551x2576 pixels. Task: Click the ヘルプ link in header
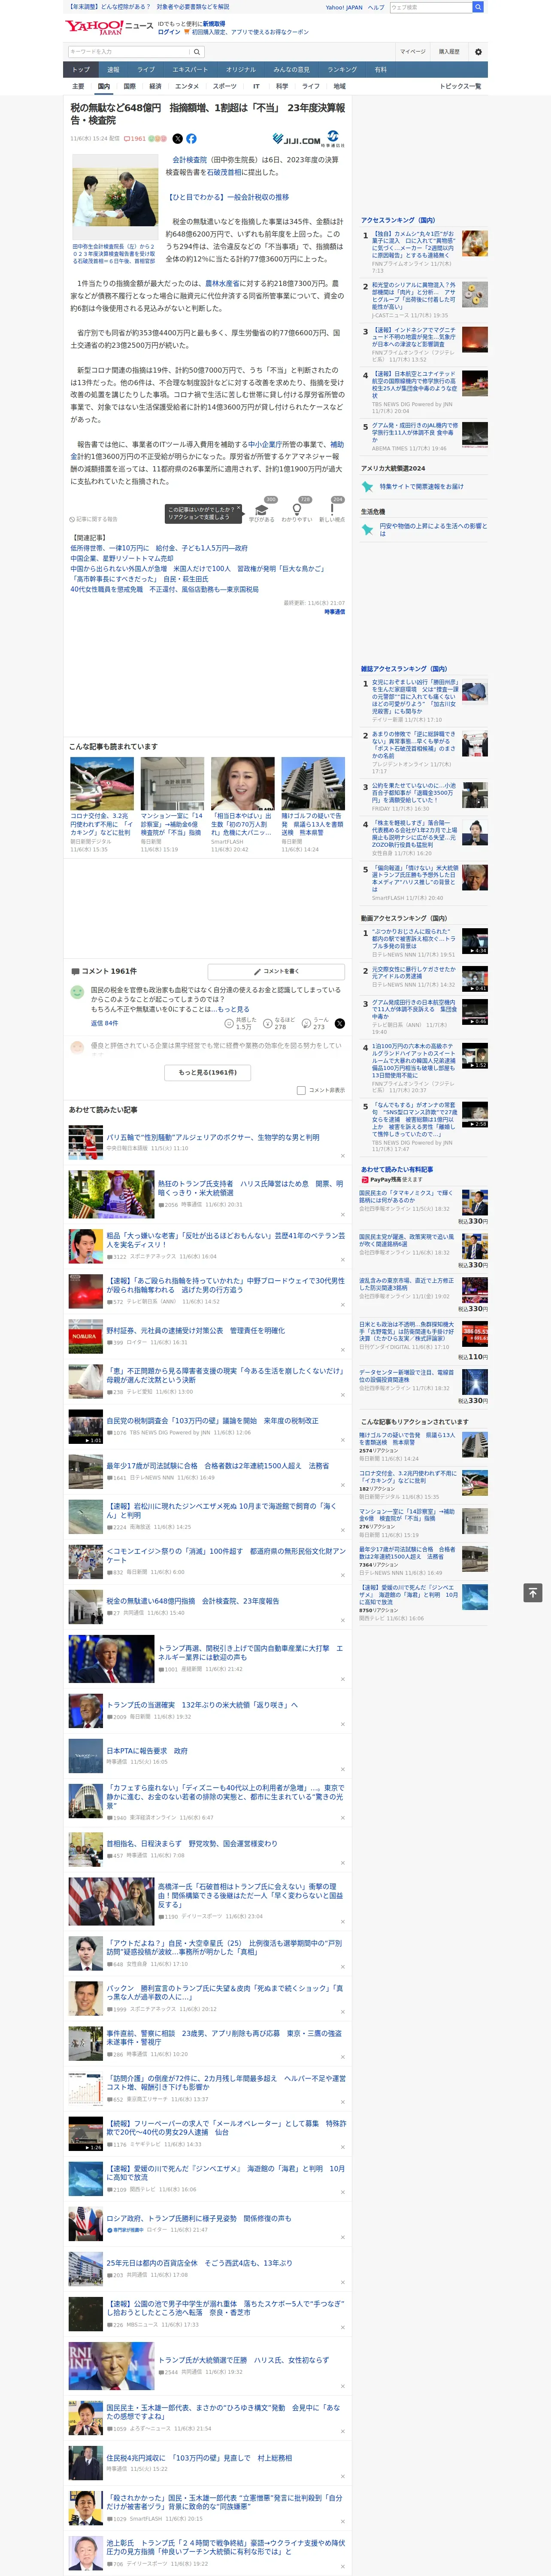pos(376,7)
